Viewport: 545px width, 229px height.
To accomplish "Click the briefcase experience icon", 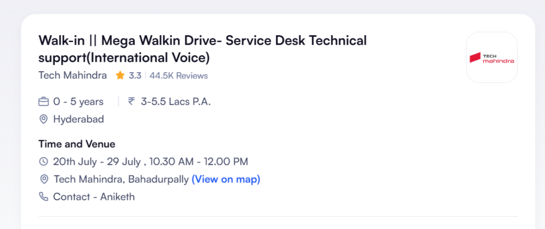I will tap(44, 102).
